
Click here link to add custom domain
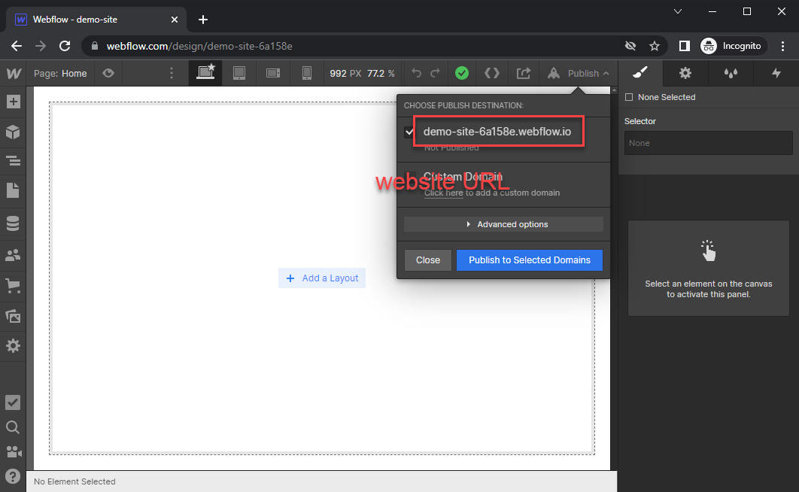pos(443,193)
